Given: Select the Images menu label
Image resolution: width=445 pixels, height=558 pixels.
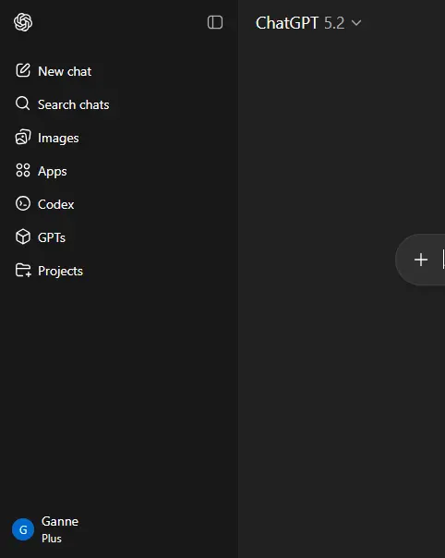Looking at the screenshot, I should 58,139.
